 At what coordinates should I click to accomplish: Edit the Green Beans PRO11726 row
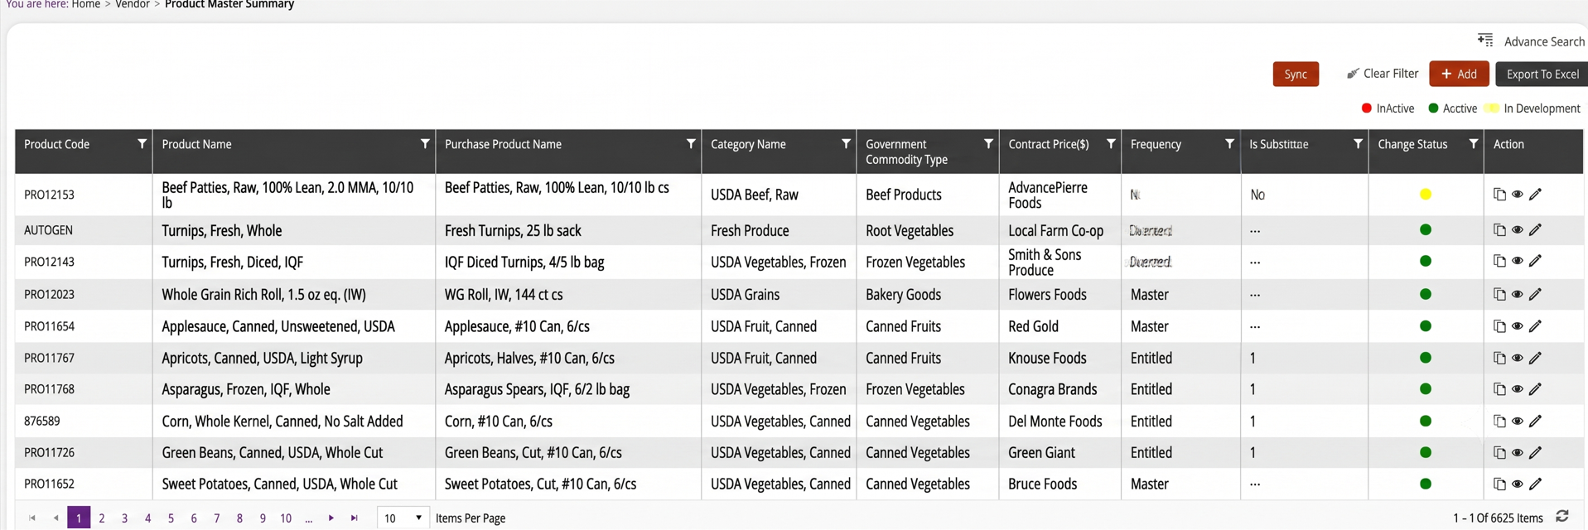coord(1535,453)
